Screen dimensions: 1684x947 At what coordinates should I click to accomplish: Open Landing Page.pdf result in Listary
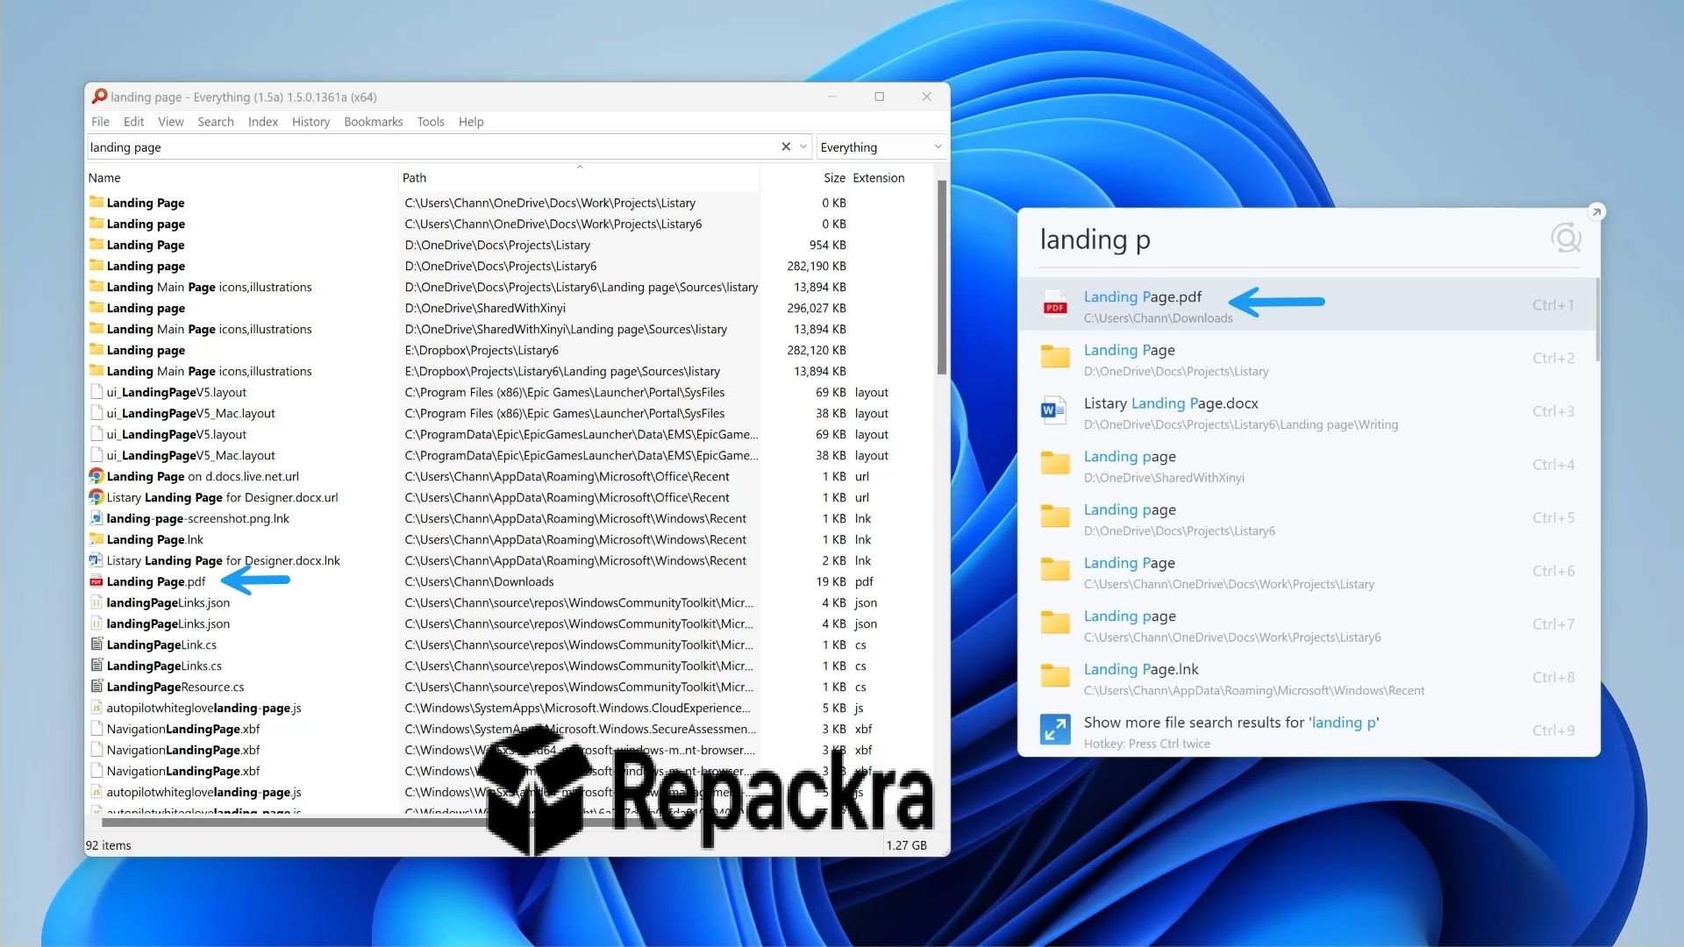click(x=1307, y=305)
